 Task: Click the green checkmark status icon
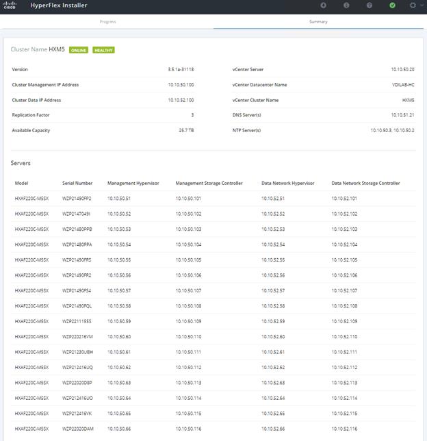tap(392, 5)
